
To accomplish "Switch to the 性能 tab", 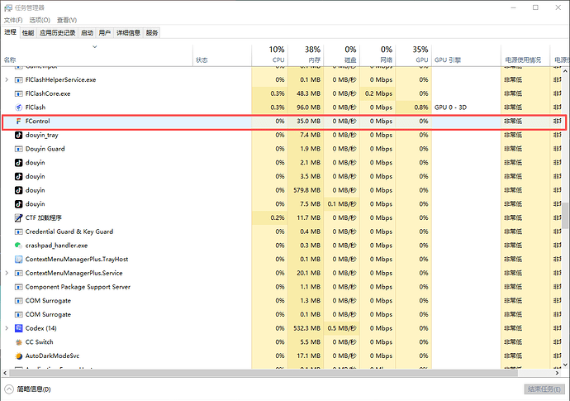I will coord(28,33).
